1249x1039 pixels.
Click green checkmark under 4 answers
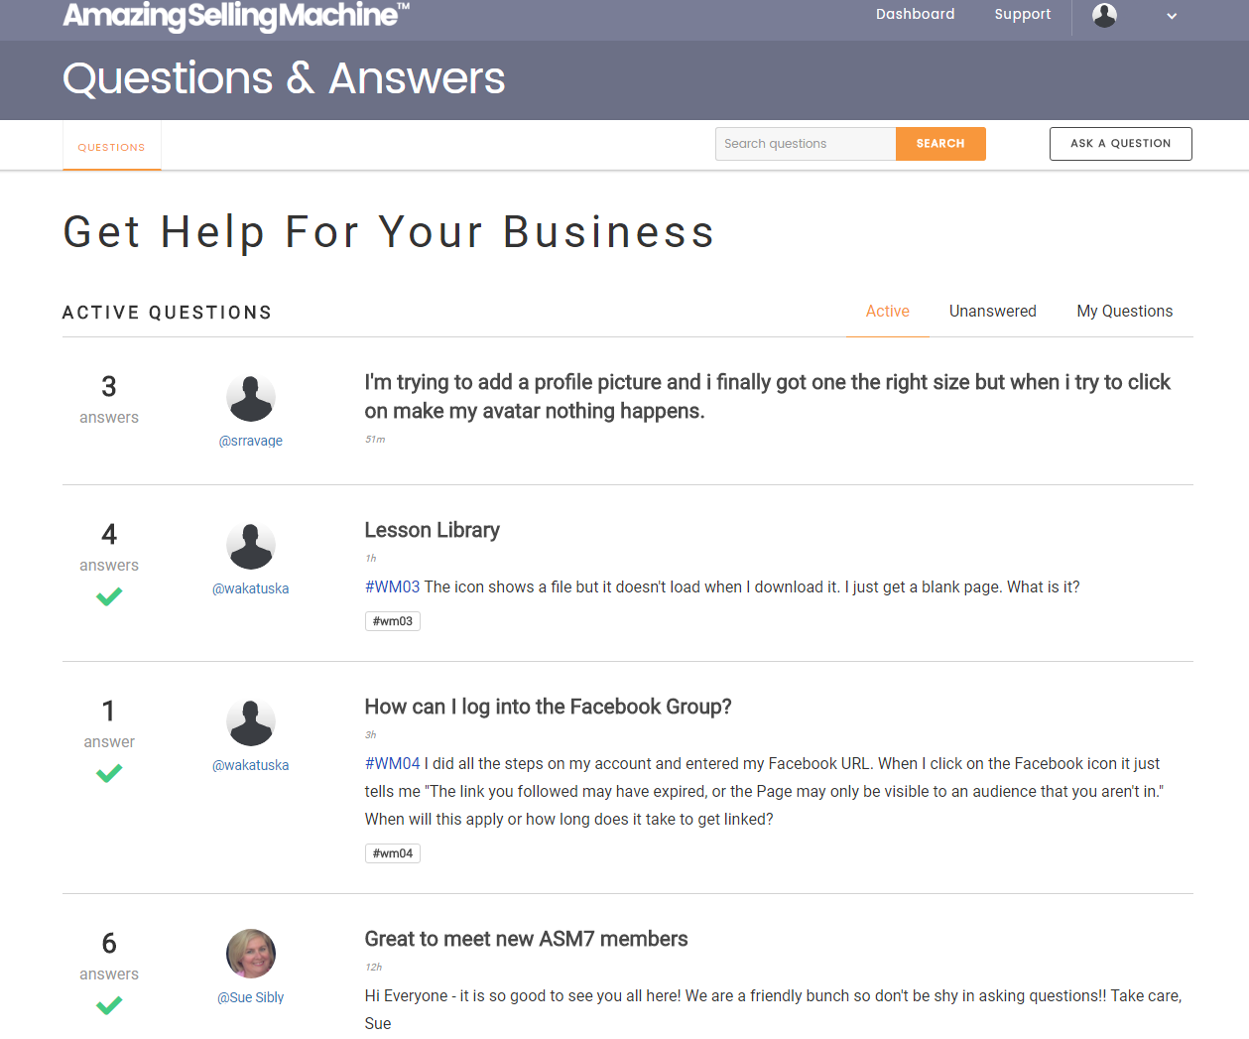109,596
